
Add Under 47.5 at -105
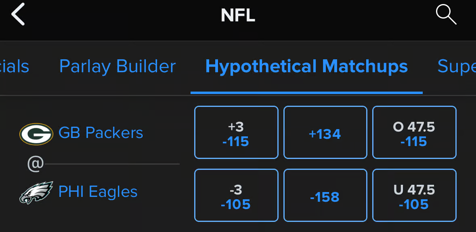tap(414, 196)
